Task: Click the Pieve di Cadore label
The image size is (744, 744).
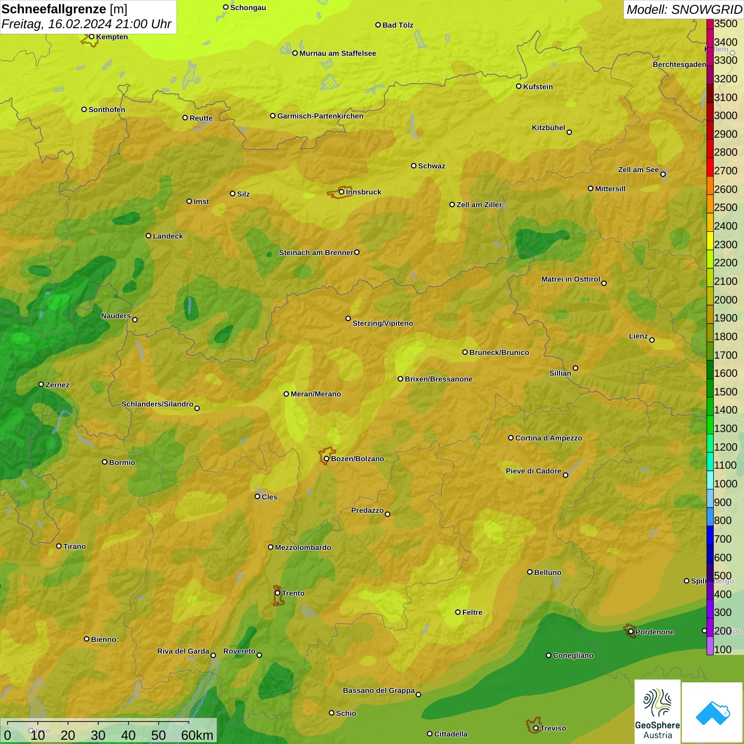Action: tap(534, 471)
